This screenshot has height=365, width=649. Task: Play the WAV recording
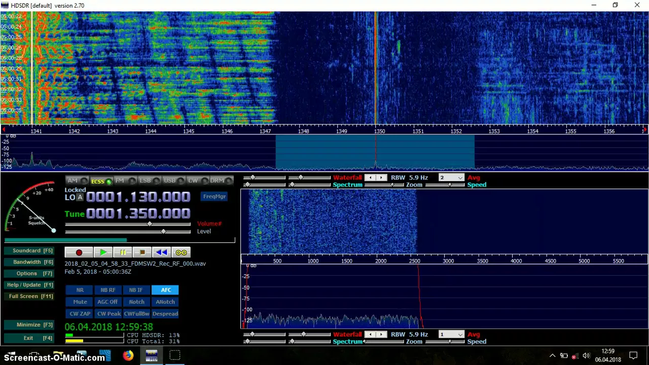click(103, 252)
